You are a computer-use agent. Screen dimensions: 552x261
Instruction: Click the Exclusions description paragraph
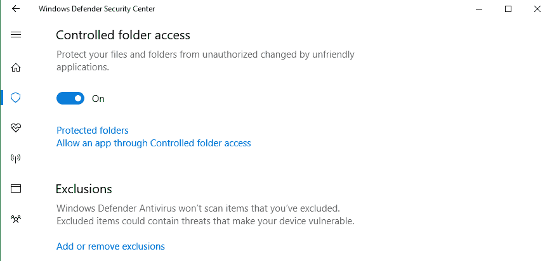click(x=205, y=215)
